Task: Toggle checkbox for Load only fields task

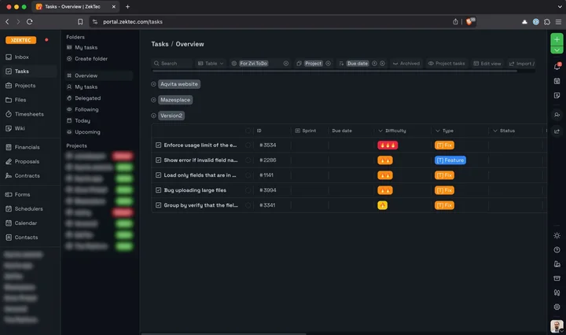Action: (x=158, y=175)
